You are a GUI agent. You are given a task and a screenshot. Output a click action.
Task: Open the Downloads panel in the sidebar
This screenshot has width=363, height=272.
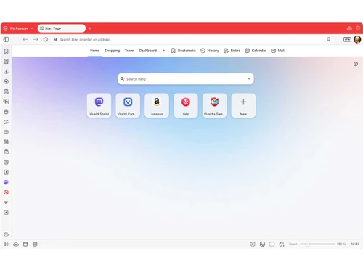pyautogui.click(x=7, y=72)
